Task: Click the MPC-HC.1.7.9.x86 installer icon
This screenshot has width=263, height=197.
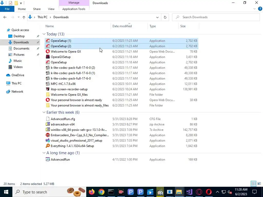Action: pos(48,84)
